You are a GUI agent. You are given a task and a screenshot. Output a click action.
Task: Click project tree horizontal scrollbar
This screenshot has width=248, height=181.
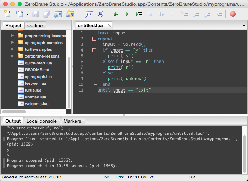[x=14, y=112]
